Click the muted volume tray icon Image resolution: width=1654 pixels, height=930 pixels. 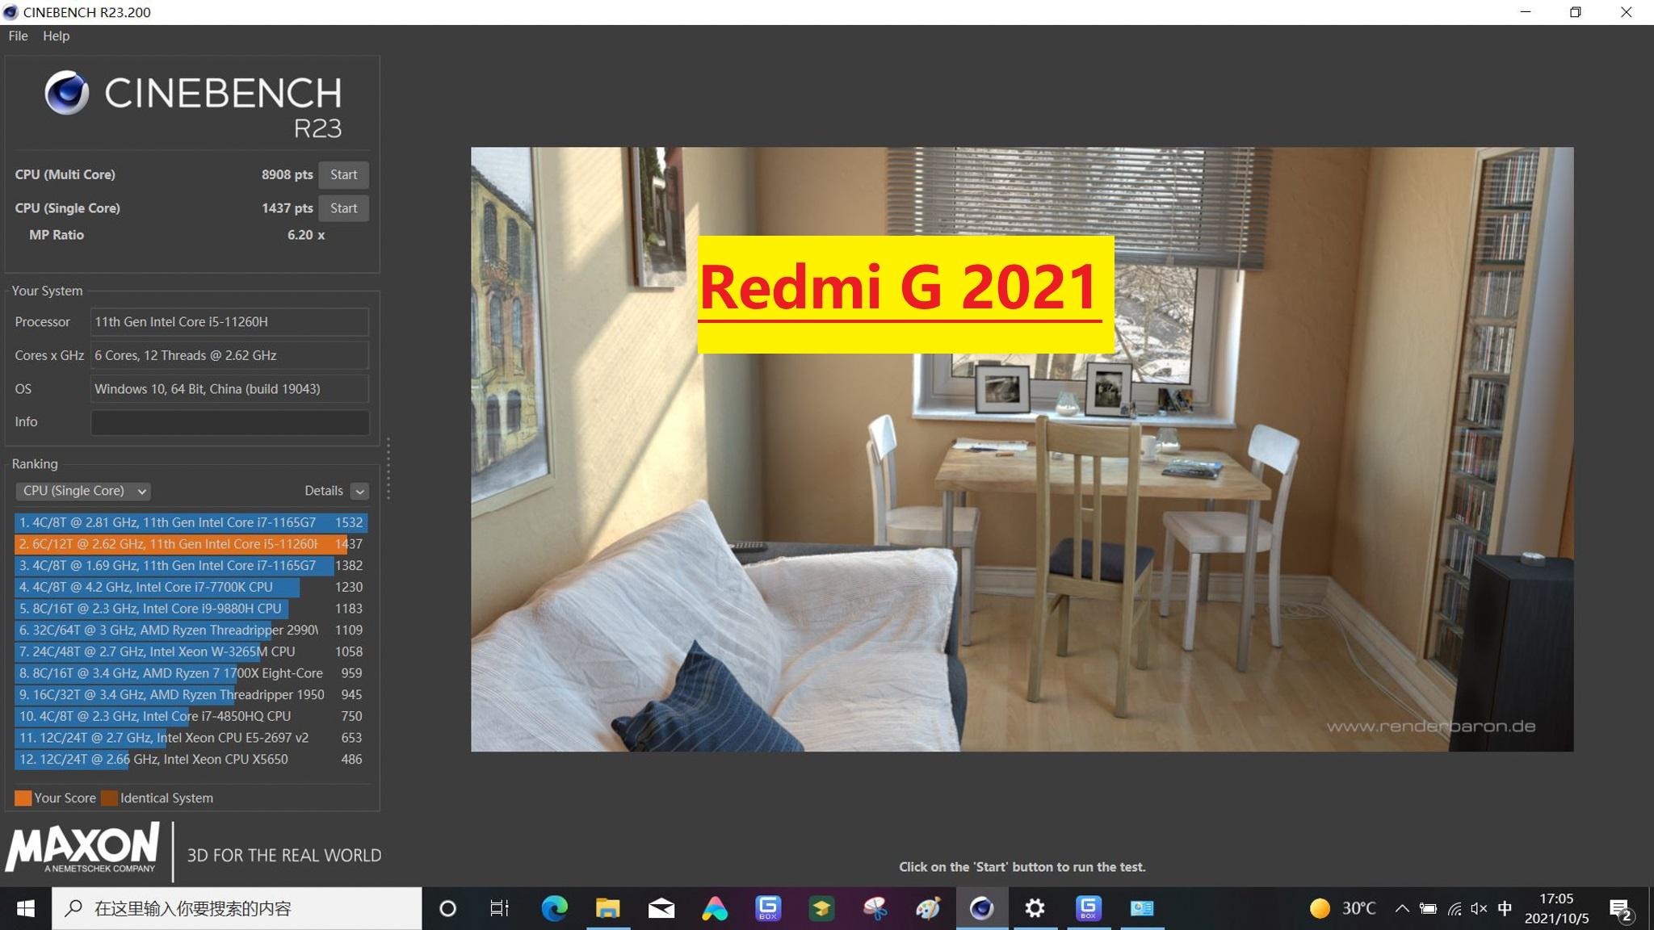click(1479, 908)
